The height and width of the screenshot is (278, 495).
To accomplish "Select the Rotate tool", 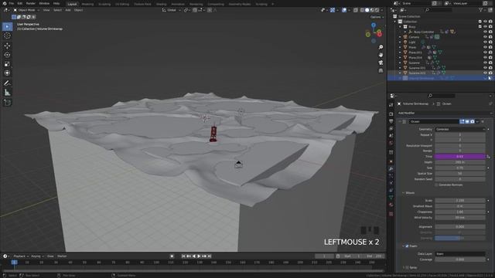I will (x=7, y=55).
